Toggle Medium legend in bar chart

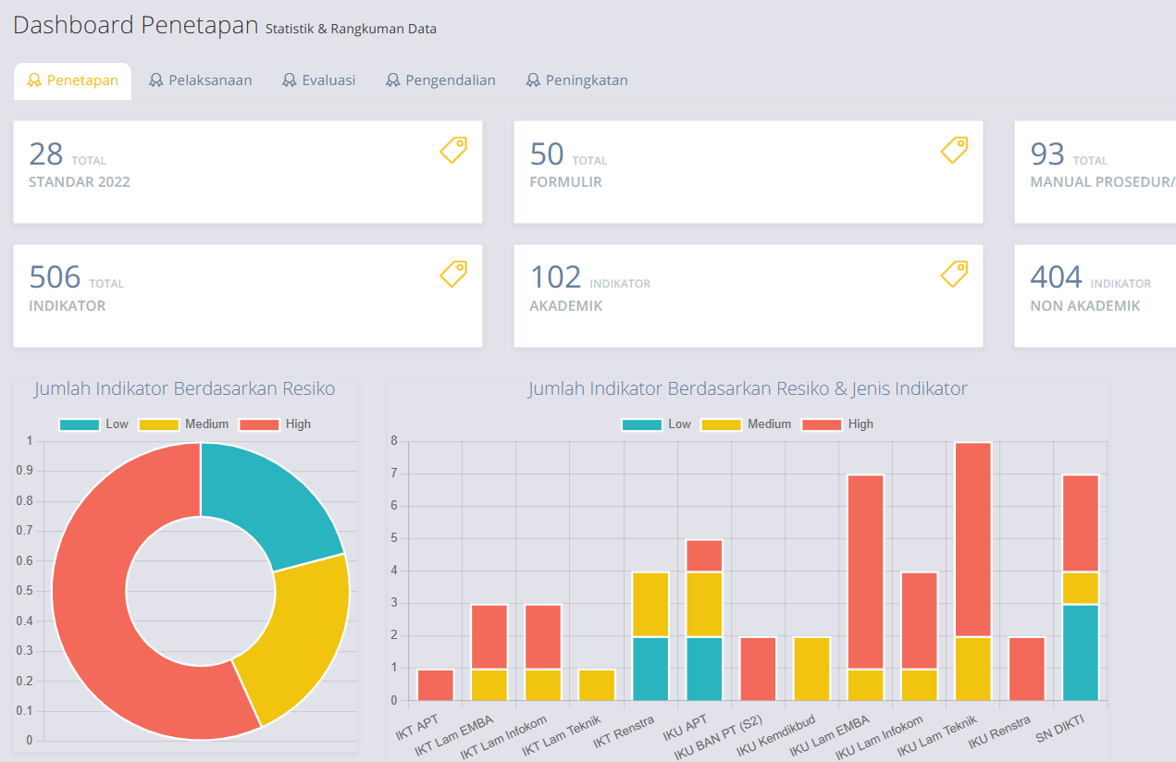pyautogui.click(x=746, y=424)
